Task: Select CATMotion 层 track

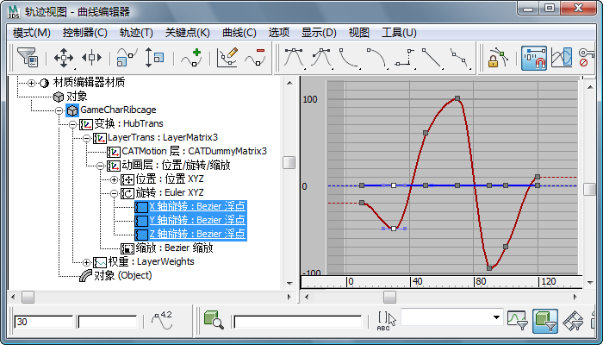Action: (187, 151)
